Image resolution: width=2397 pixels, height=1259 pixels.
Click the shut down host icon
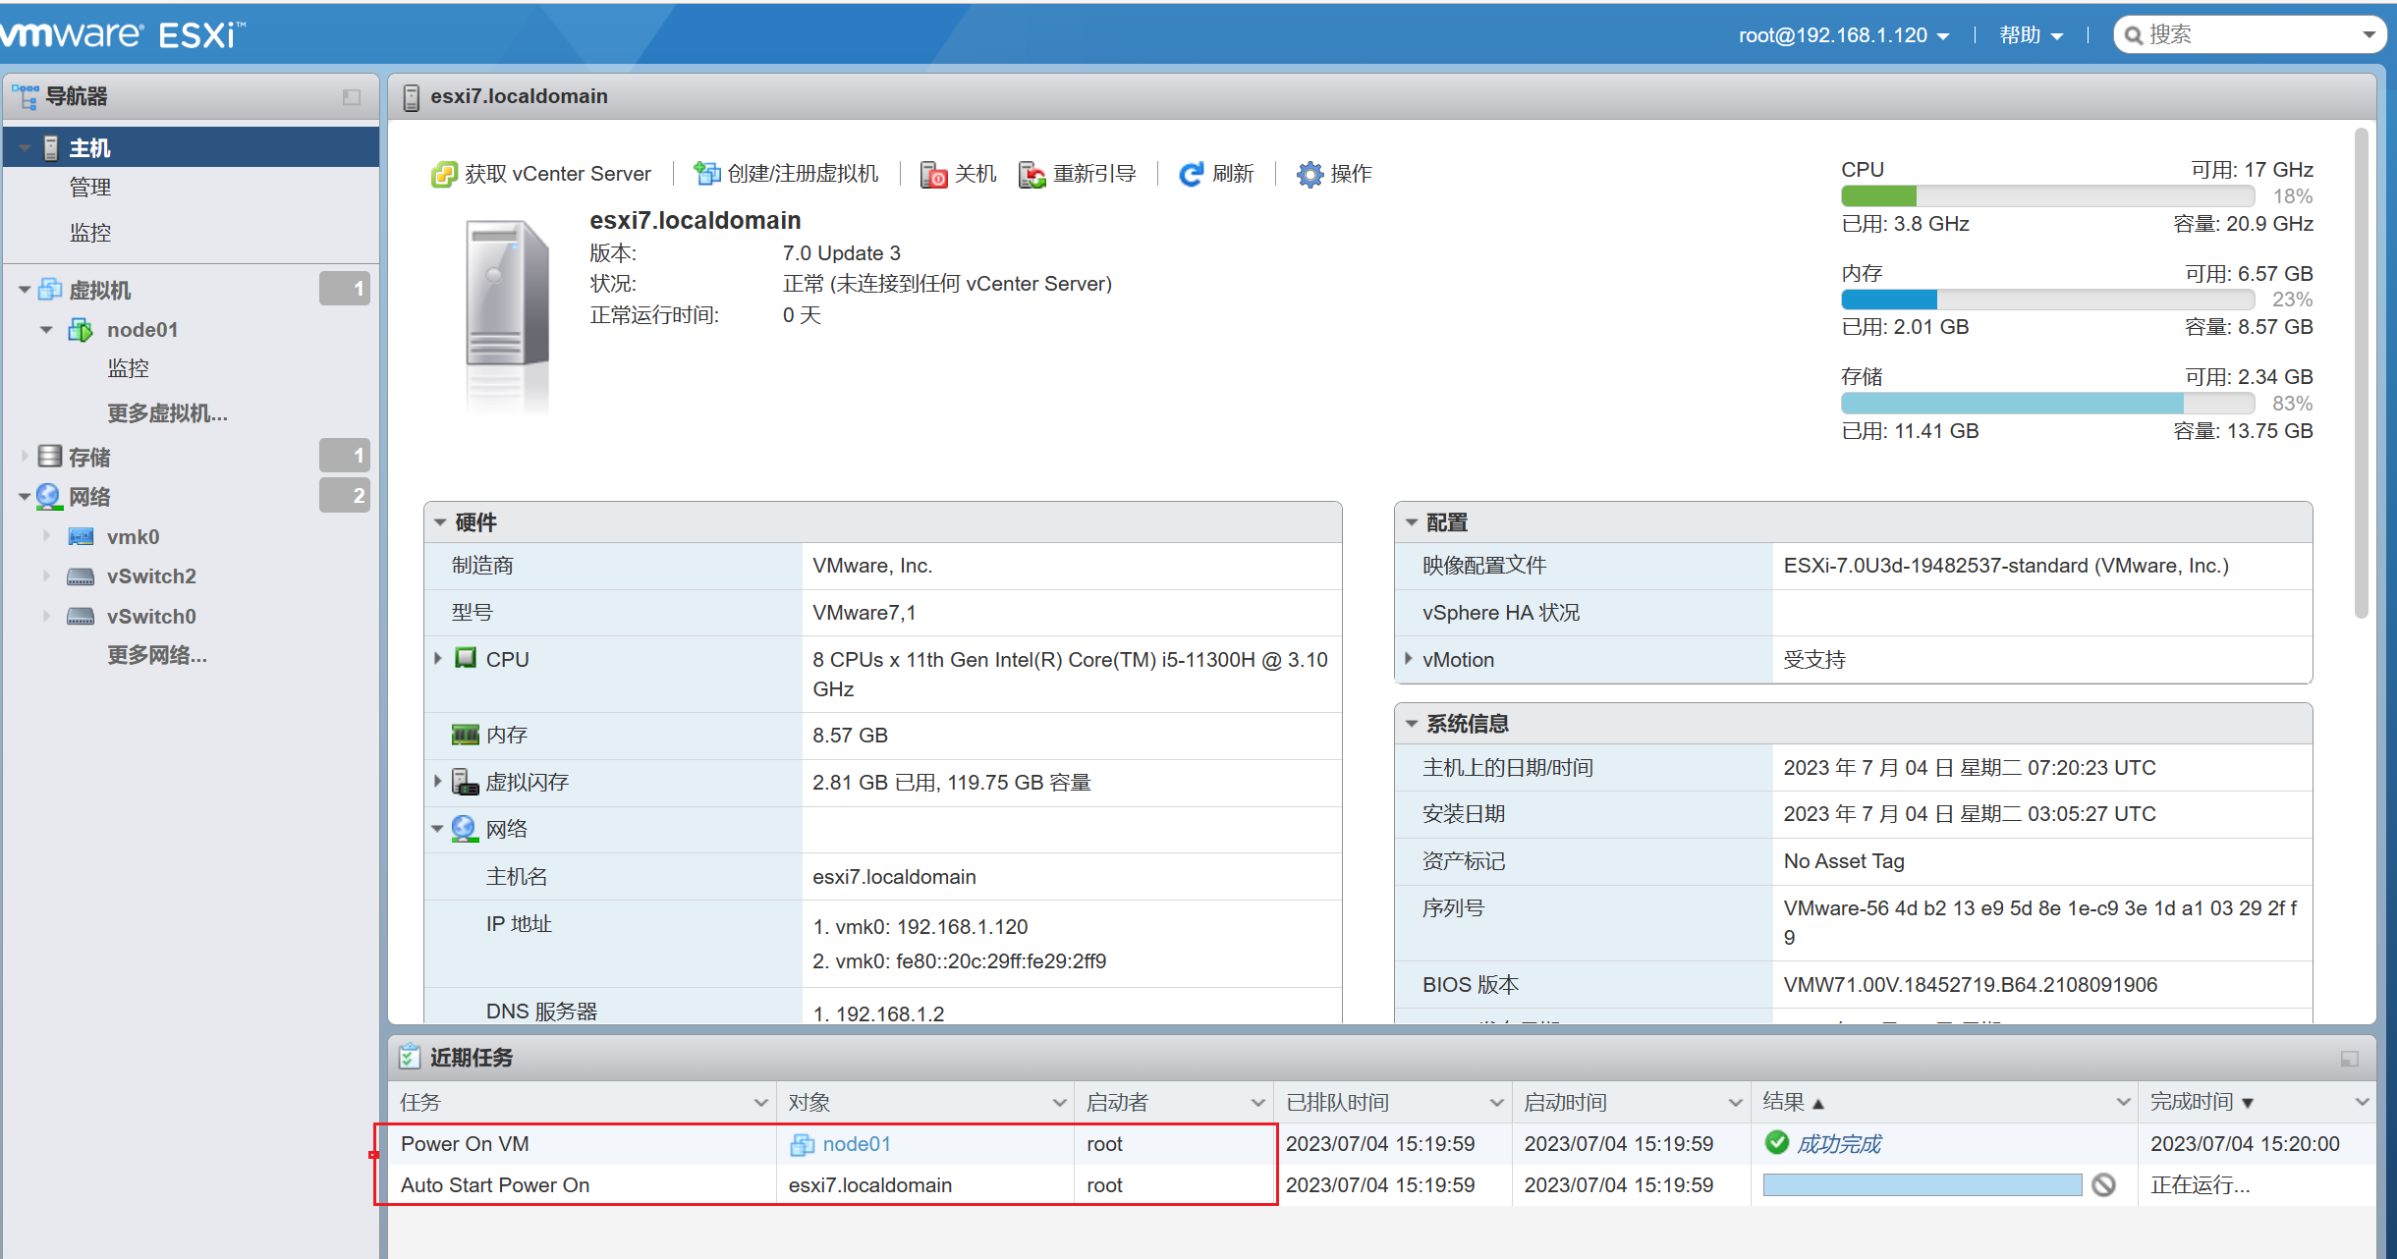point(933,175)
